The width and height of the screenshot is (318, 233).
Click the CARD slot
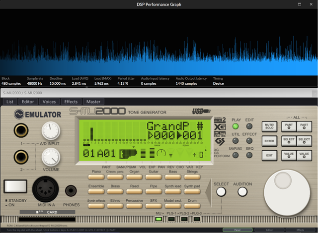click(47, 220)
